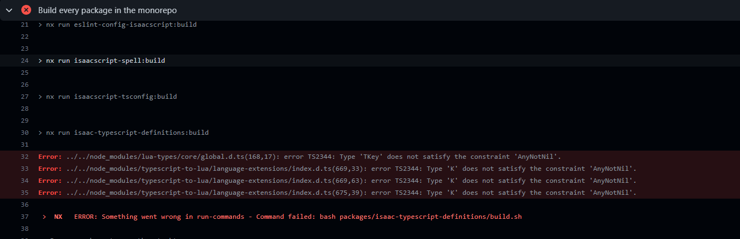Select line number 34
The width and height of the screenshot is (740, 239).
pyautogui.click(x=24, y=181)
